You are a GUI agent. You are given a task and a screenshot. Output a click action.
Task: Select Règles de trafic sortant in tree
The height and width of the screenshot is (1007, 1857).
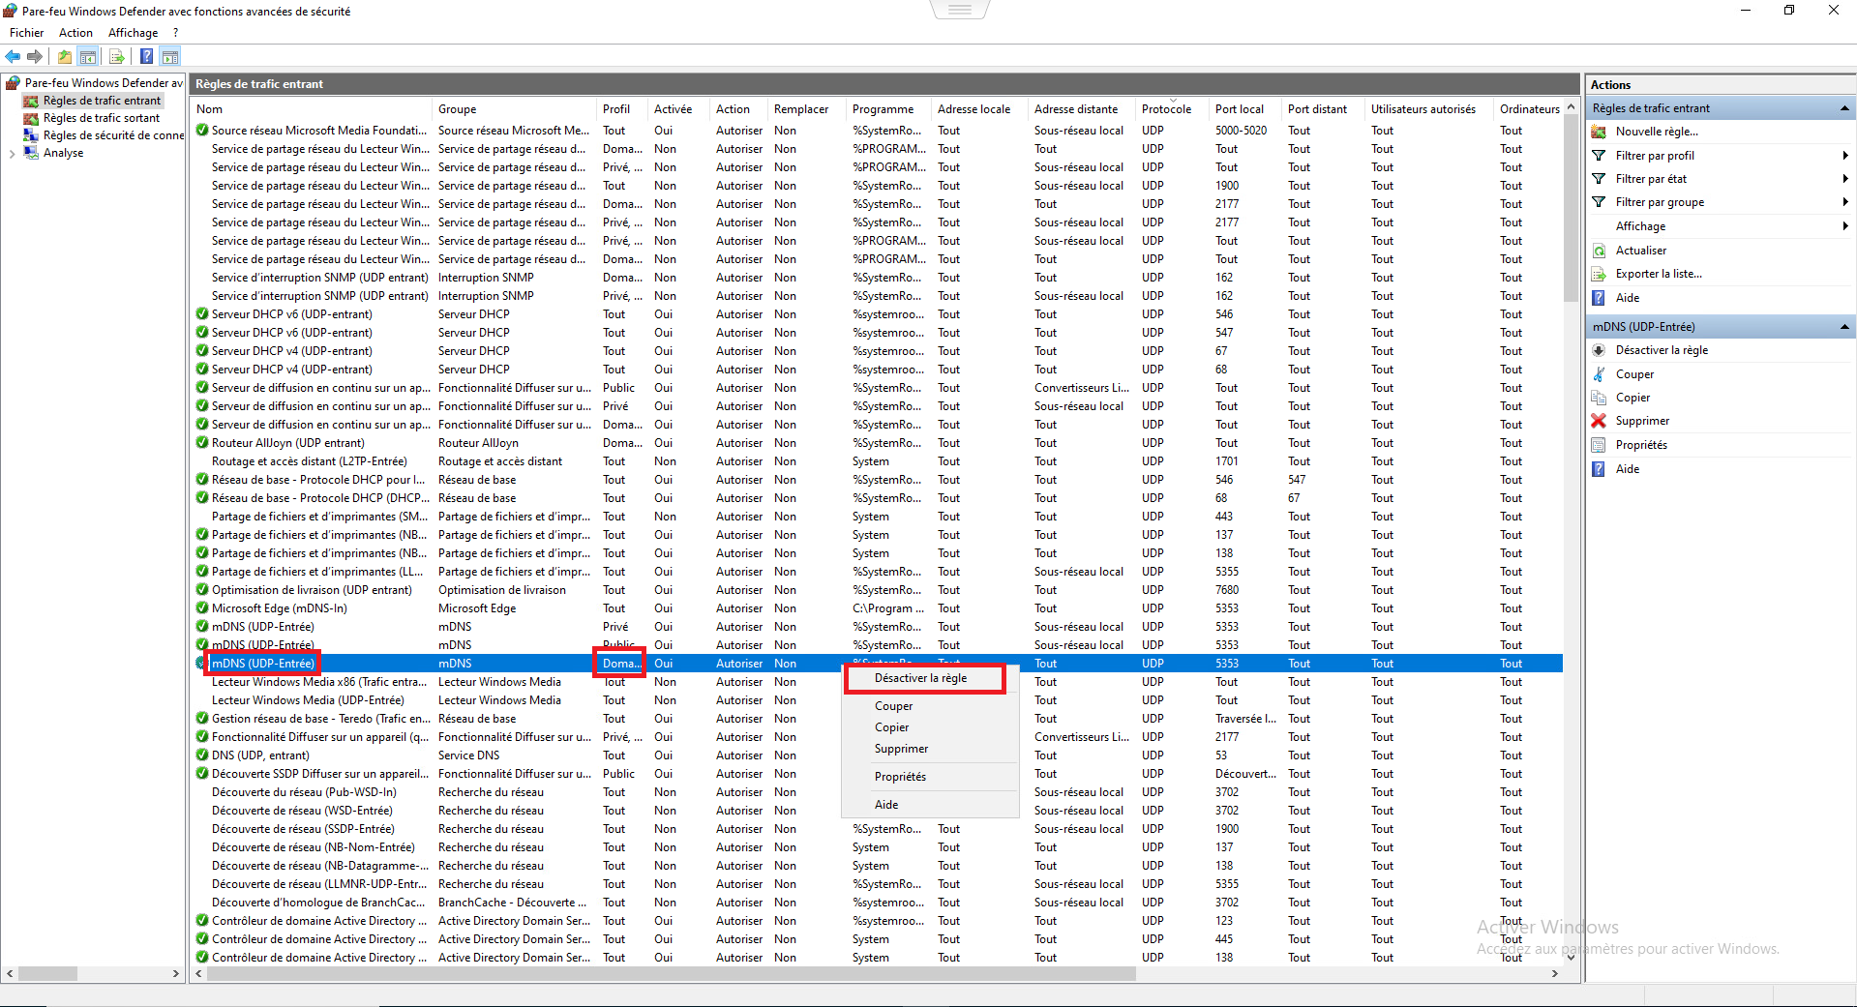[102, 118]
